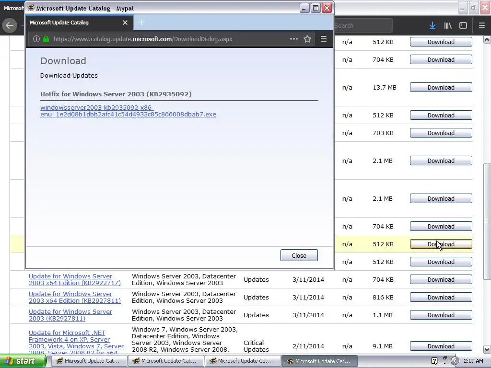Minimize the Mypal popup window
The height and width of the screenshot is (368, 491).
(x=304, y=8)
